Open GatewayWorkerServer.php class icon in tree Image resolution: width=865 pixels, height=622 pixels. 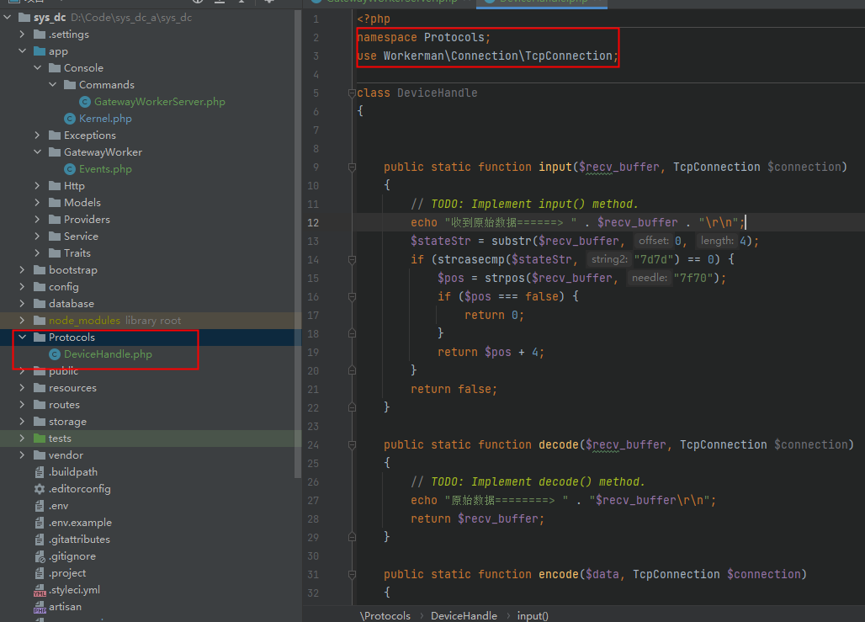tap(84, 102)
